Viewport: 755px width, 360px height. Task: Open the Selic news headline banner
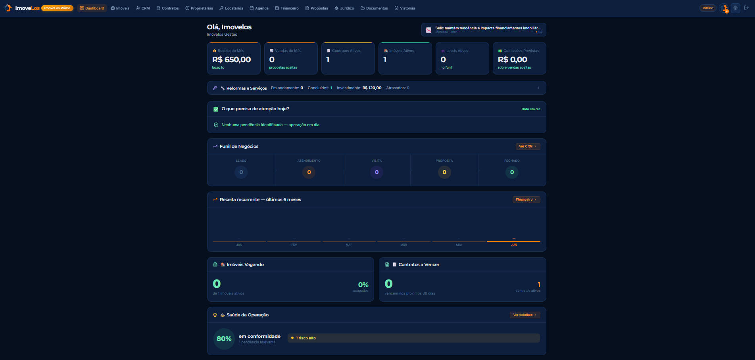click(x=484, y=30)
